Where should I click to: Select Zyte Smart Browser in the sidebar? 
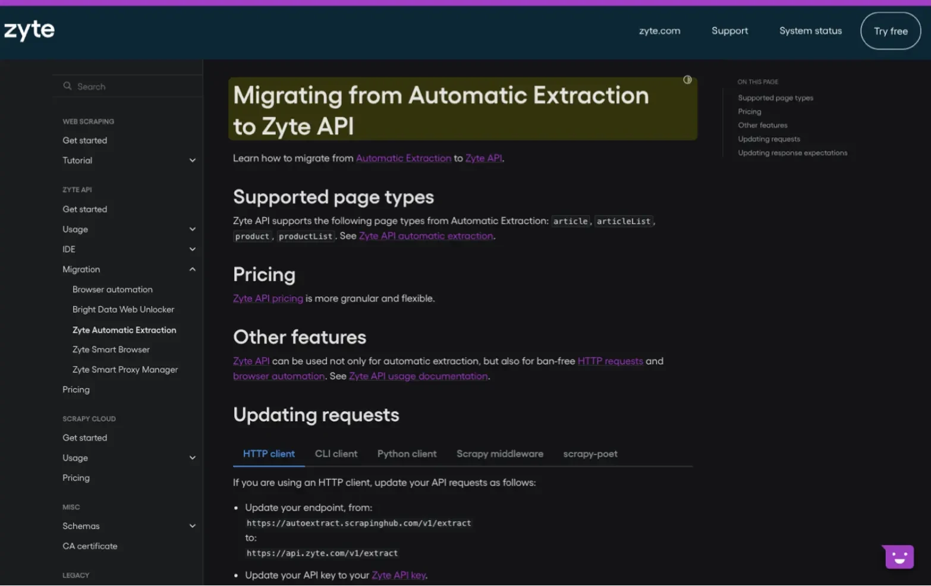[x=111, y=349]
